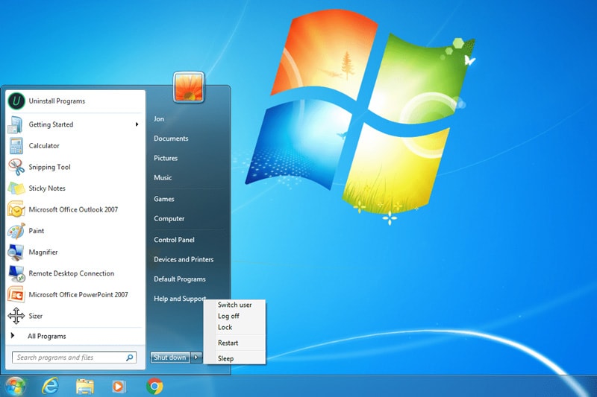The image size is (597, 397).
Task: Click the Sticky Notes label
Action: coord(47,188)
